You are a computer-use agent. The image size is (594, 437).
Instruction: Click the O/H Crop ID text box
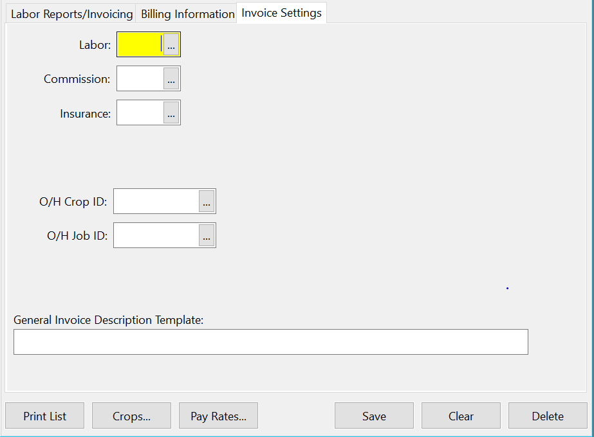tap(156, 202)
